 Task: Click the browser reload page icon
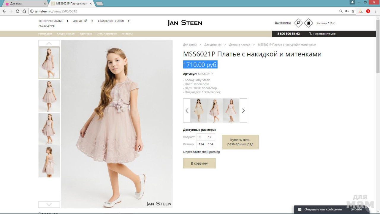18,11
